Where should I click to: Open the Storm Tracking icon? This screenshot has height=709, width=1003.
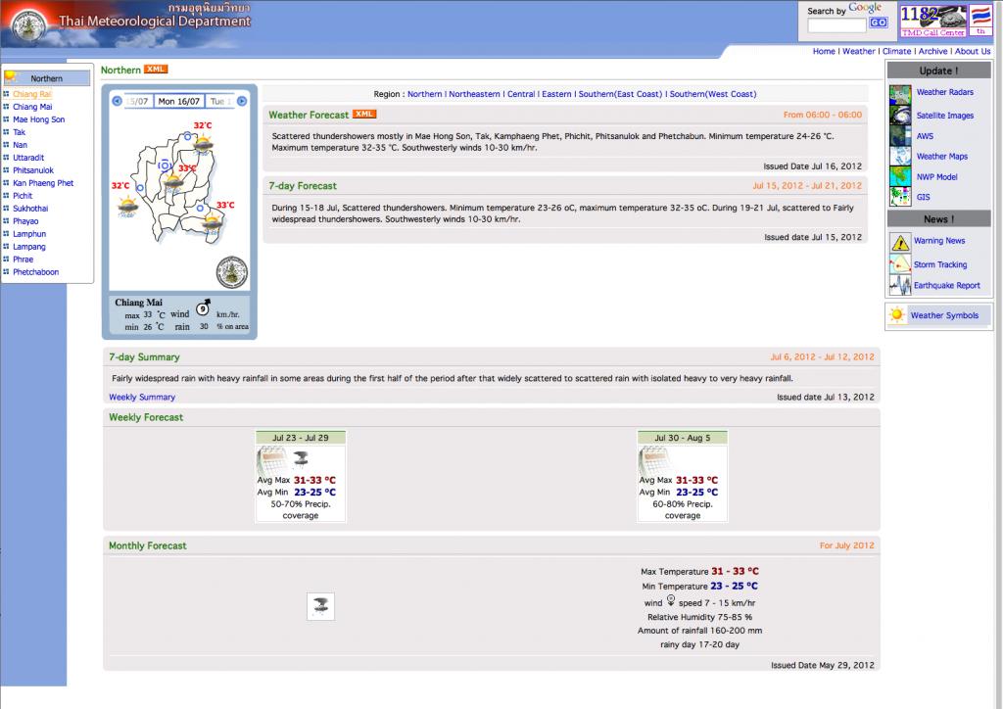click(x=900, y=263)
